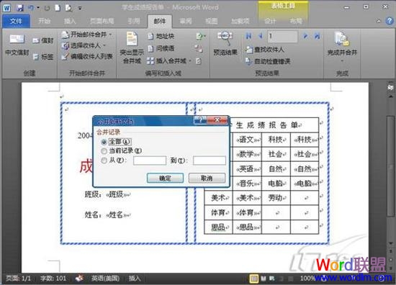
Task: Select the 全部(A) radio button
Action: click(x=104, y=142)
